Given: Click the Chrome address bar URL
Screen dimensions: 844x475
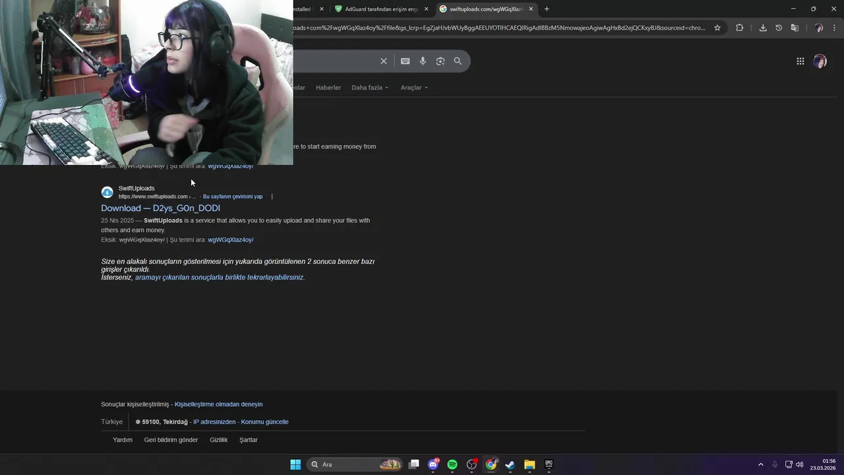Looking at the screenshot, I should click(x=499, y=28).
